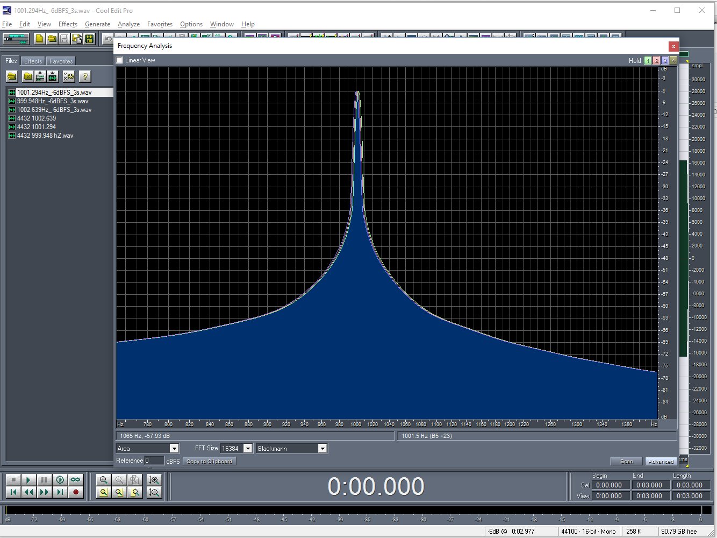Viewport: 717px width, 538px height.
Task: Zoom to selection yellow magnifier icon
Action: [104, 492]
